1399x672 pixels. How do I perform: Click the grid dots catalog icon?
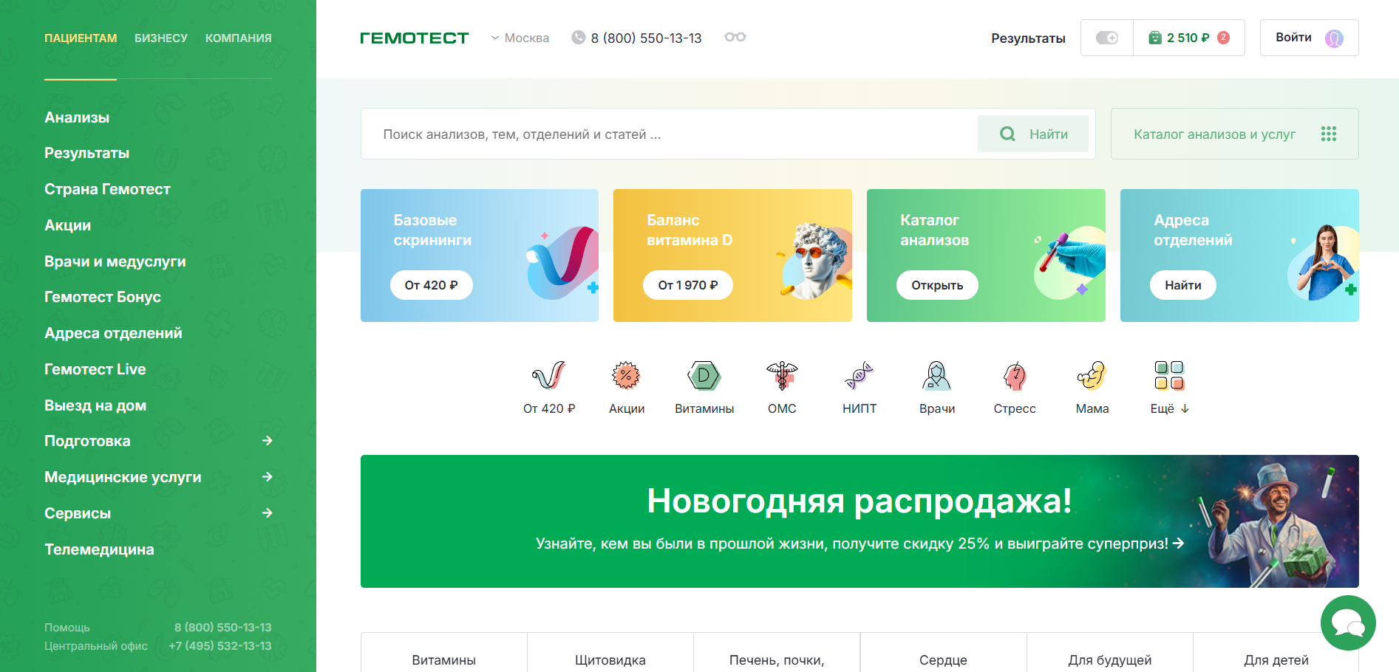point(1329,134)
